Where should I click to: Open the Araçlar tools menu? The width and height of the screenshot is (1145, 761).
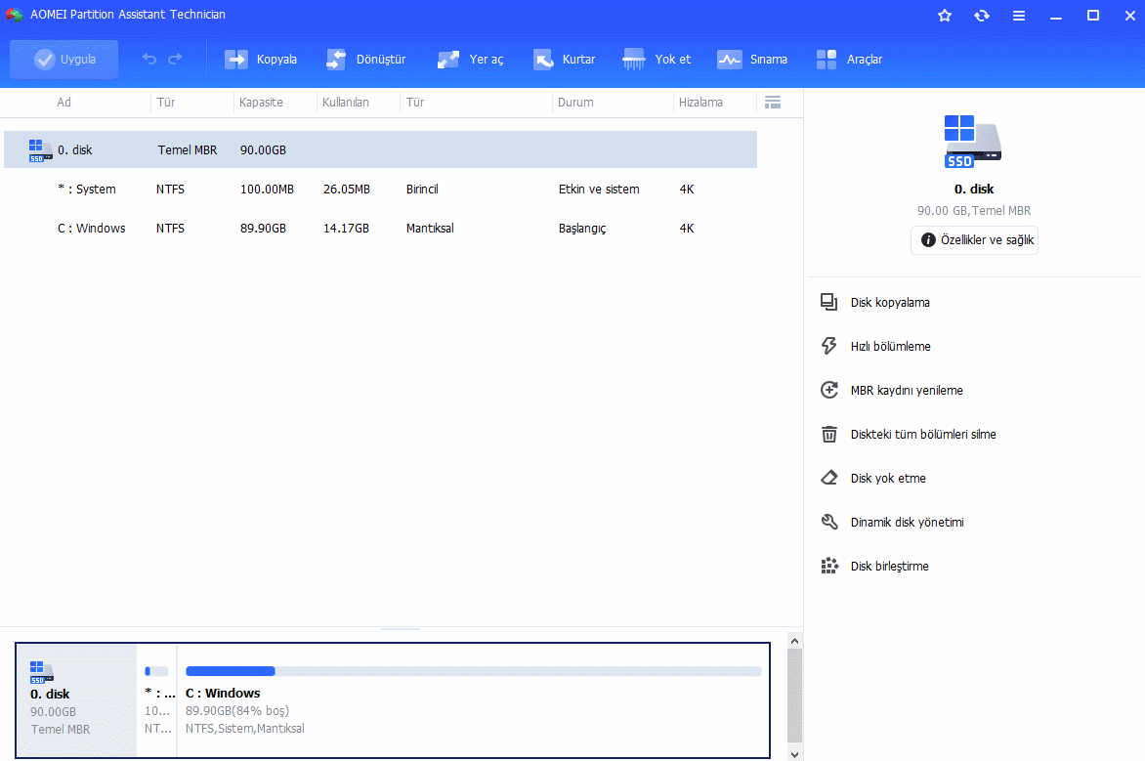827,60
